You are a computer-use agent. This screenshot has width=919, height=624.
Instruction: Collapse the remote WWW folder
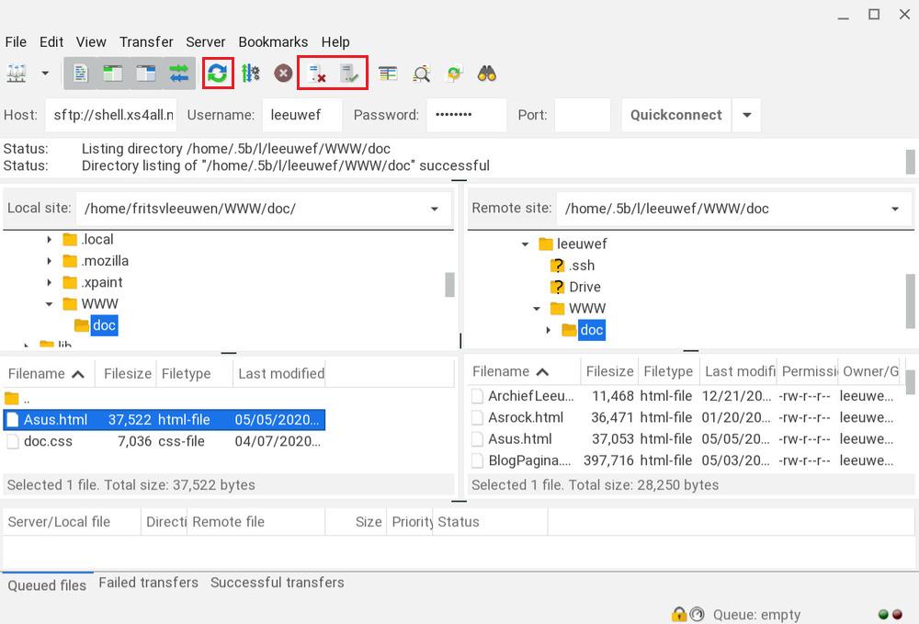point(537,309)
